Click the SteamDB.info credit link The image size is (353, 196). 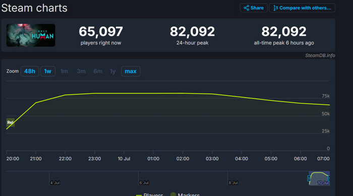[320, 55]
